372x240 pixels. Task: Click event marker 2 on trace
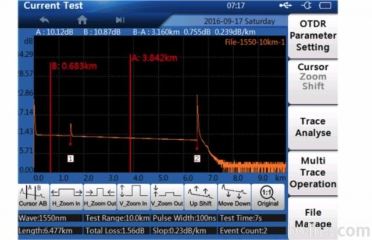pos(196,158)
